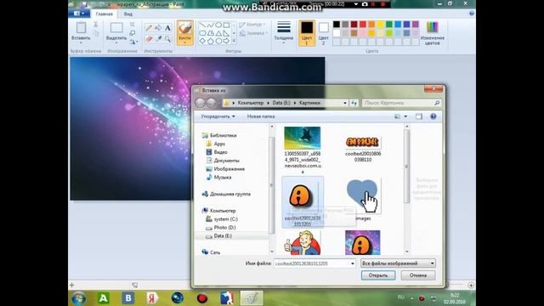Choose the Curve shape
Image resolution: width=544 pixels, height=306 pixels.
pos(210,25)
